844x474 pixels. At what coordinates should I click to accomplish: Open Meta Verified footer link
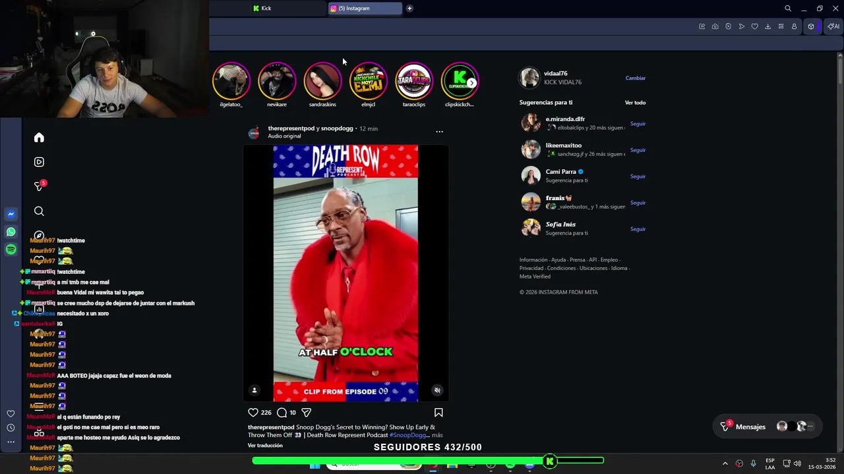click(535, 276)
